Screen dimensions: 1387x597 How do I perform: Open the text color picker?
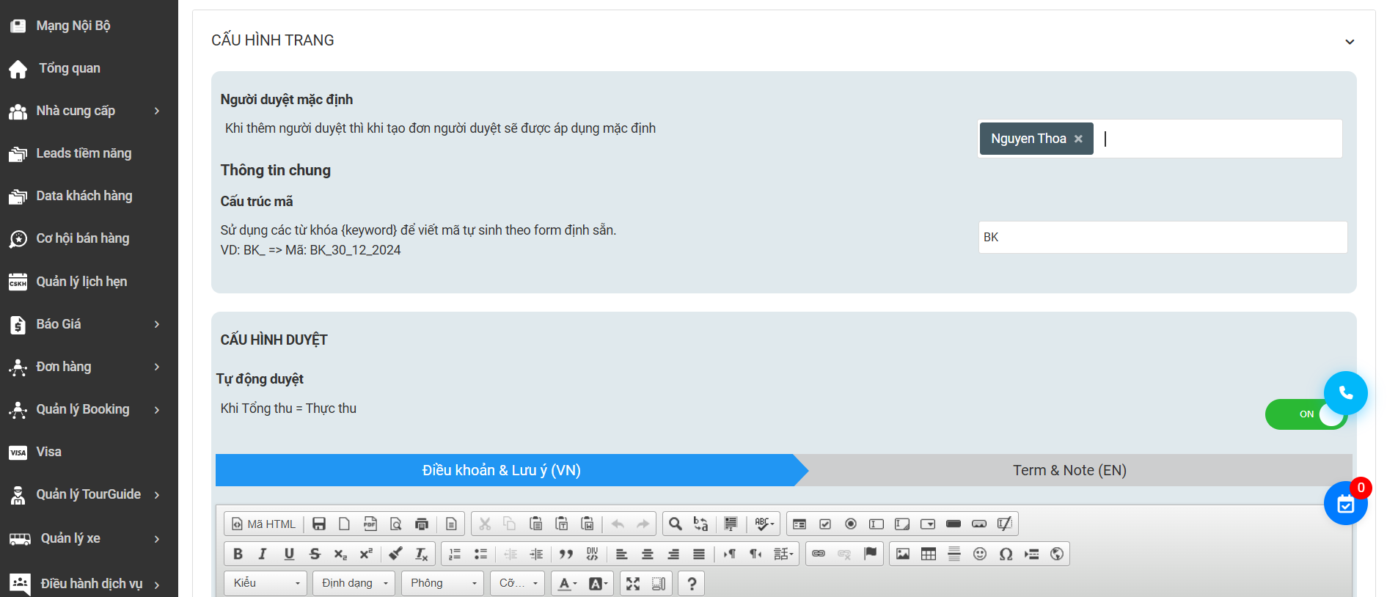(567, 584)
